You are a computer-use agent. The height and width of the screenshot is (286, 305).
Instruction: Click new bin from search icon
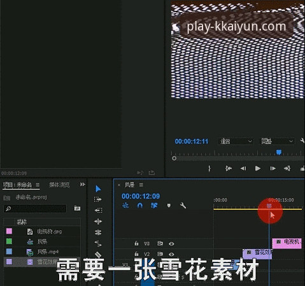[x=77, y=208]
